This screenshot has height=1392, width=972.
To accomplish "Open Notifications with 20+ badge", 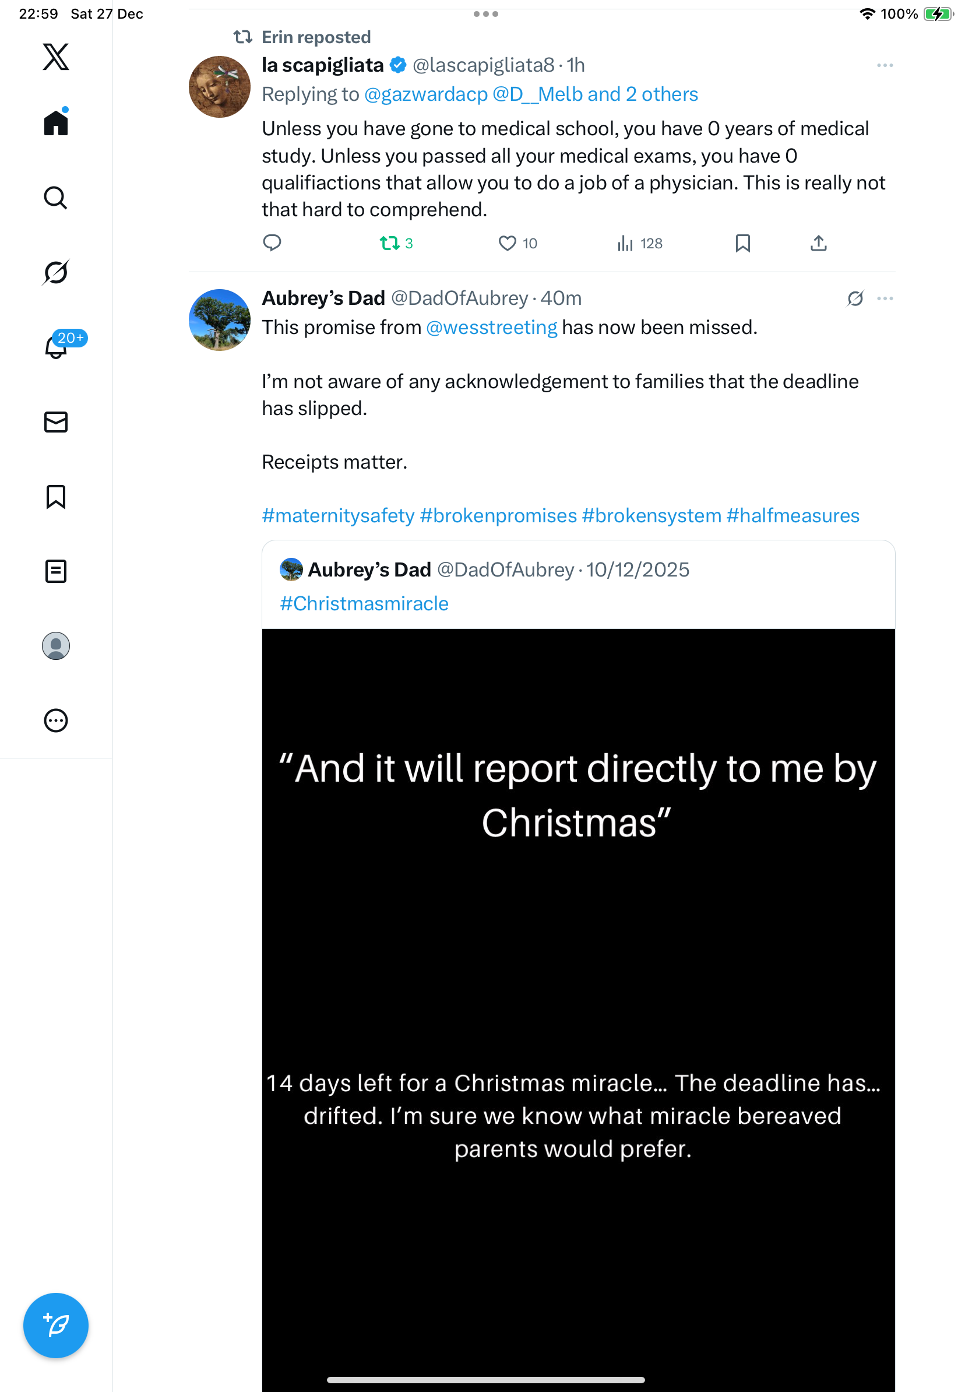I will tap(56, 347).
